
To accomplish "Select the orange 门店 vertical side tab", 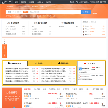I will [4, 55].
